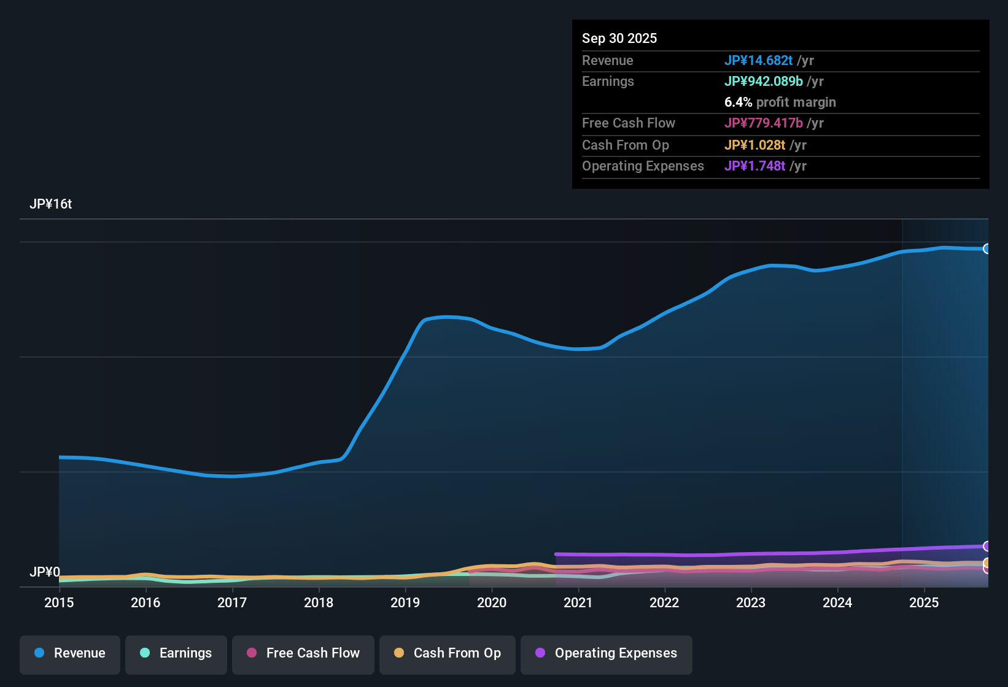Click the 2020 year axis label

(491, 603)
